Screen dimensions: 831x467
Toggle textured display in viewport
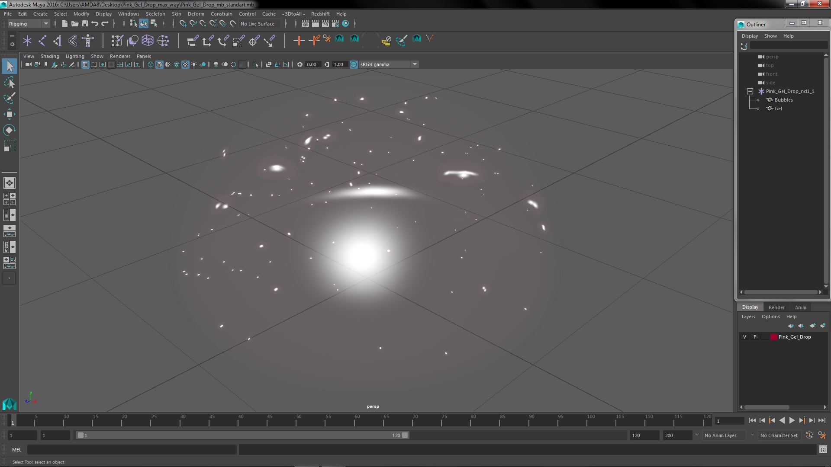185,64
